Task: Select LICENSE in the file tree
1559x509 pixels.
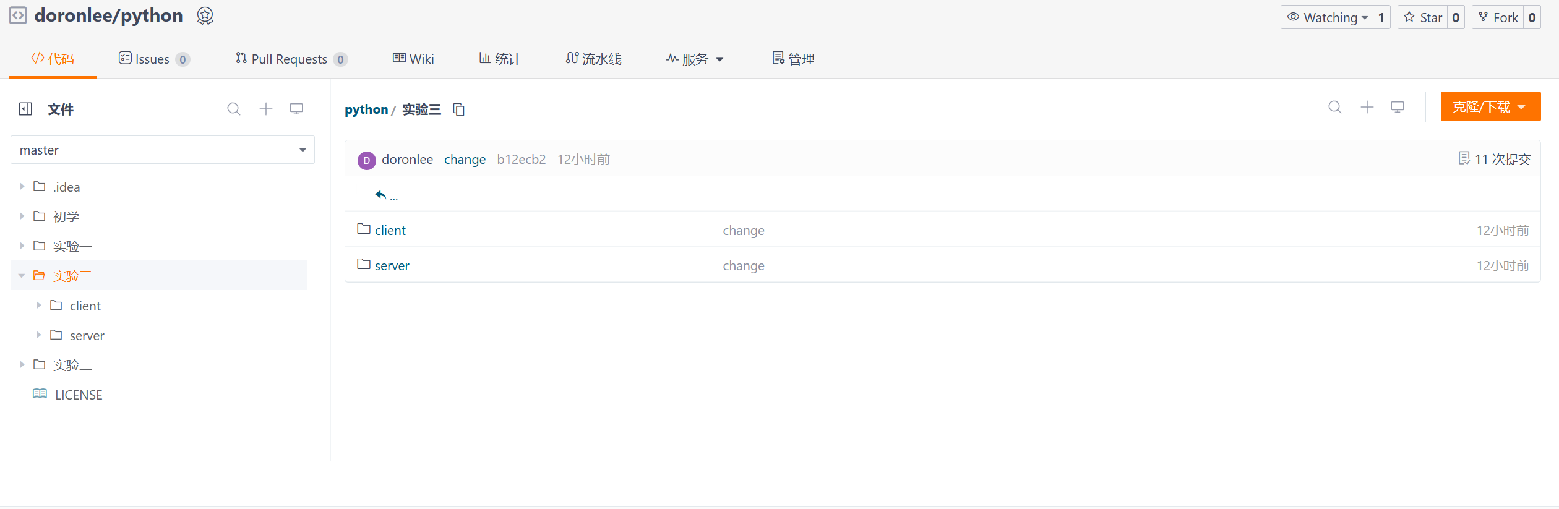Action: pyautogui.click(x=79, y=395)
